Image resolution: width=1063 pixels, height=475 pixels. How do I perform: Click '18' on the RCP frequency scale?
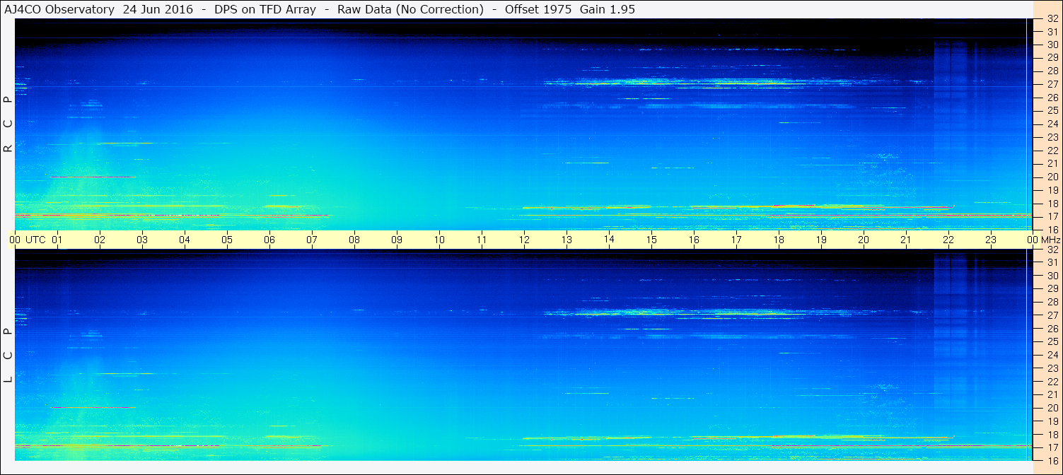(1052, 204)
